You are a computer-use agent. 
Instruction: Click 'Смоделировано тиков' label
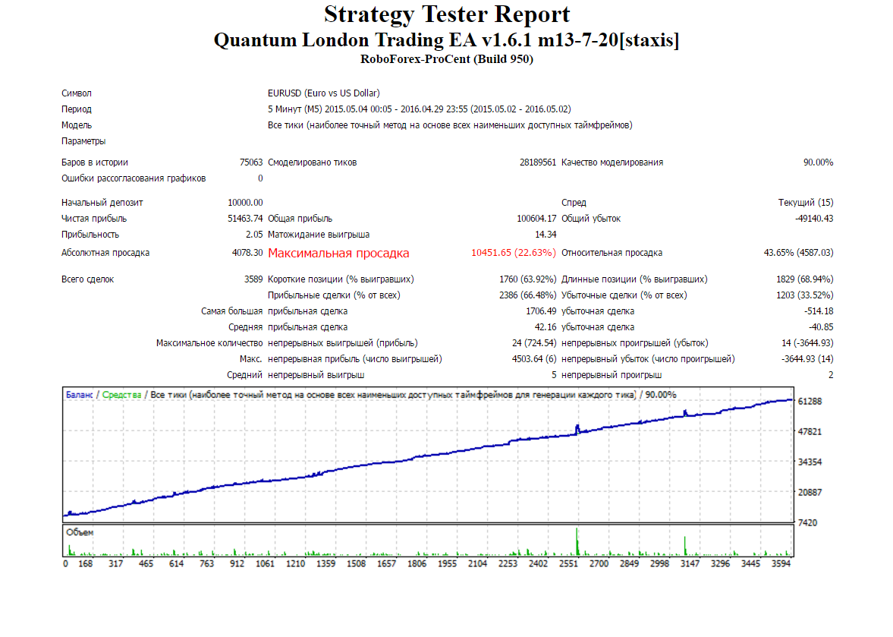(x=312, y=162)
